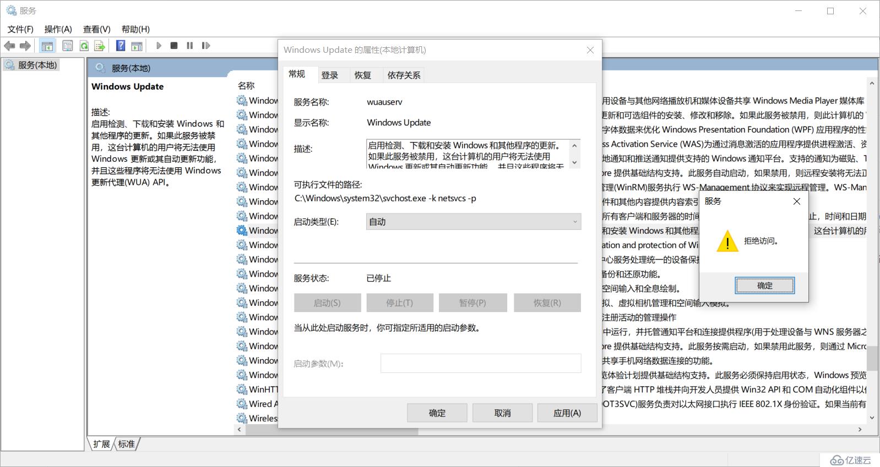Toggle the show/hide action pane toolbar icon

137,46
